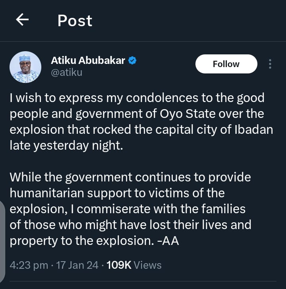286x289 pixels.
Task: Click the blue verified badge
Action: pyautogui.click(x=133, y=61)
